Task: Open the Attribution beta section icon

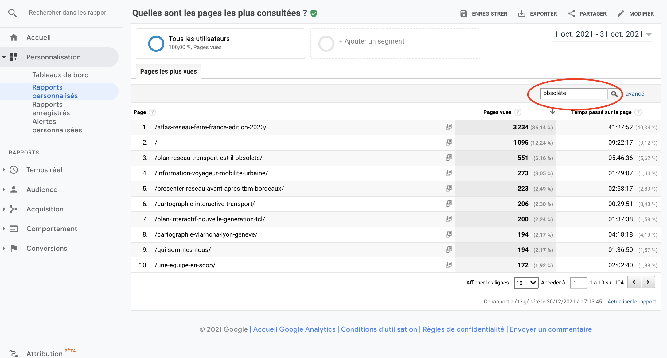Action: [13, 353]
